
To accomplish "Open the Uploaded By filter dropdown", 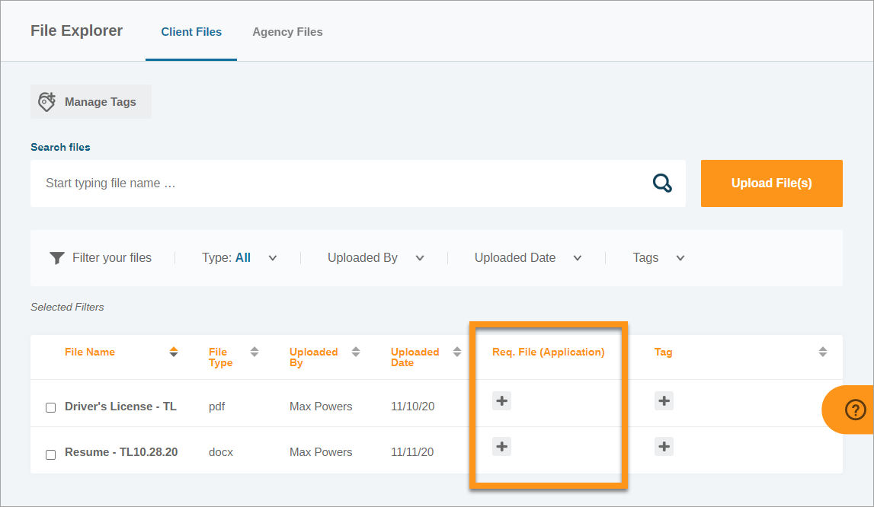I will pos(376,258).
